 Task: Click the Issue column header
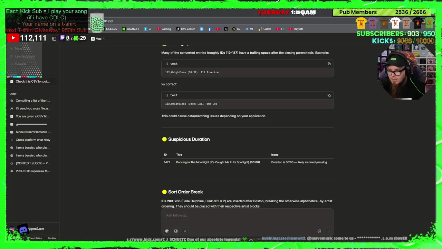(275, 155)
